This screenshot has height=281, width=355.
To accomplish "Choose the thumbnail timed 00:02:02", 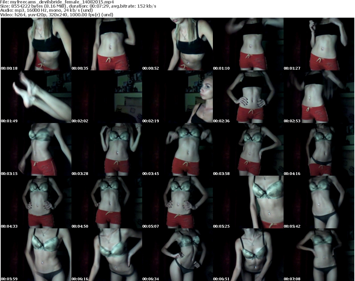I will [107, 97].
